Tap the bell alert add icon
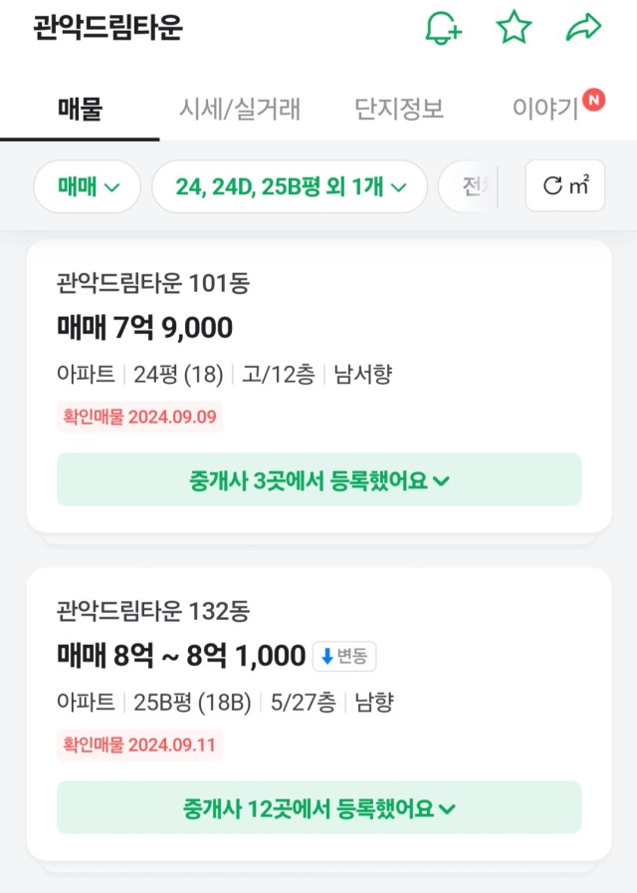 (444, 27)
